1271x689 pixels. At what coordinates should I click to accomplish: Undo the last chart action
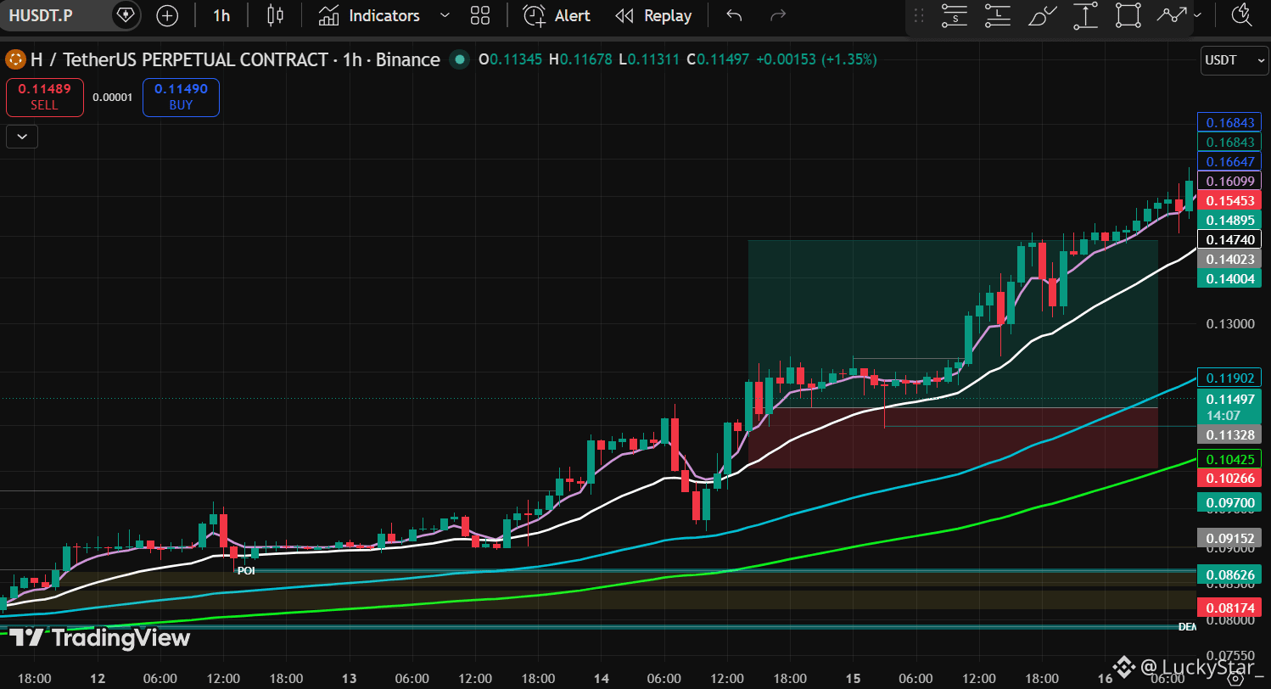[x=734, y=15]
